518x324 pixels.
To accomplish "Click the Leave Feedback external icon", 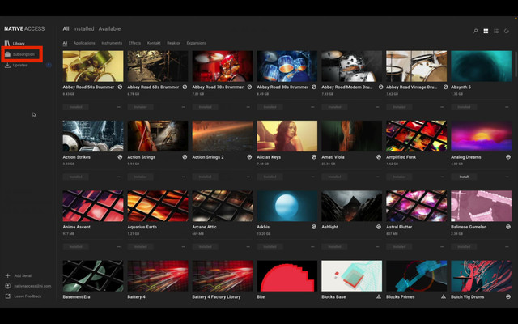I will (7, 296).
